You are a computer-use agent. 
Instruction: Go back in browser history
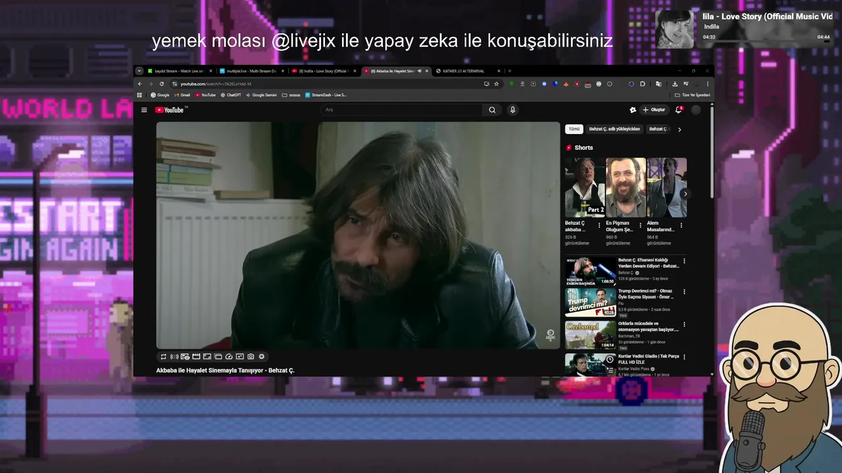point(139,84)
